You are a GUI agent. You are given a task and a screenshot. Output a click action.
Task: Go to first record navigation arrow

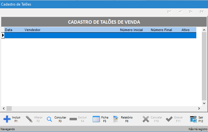point(170,12)
